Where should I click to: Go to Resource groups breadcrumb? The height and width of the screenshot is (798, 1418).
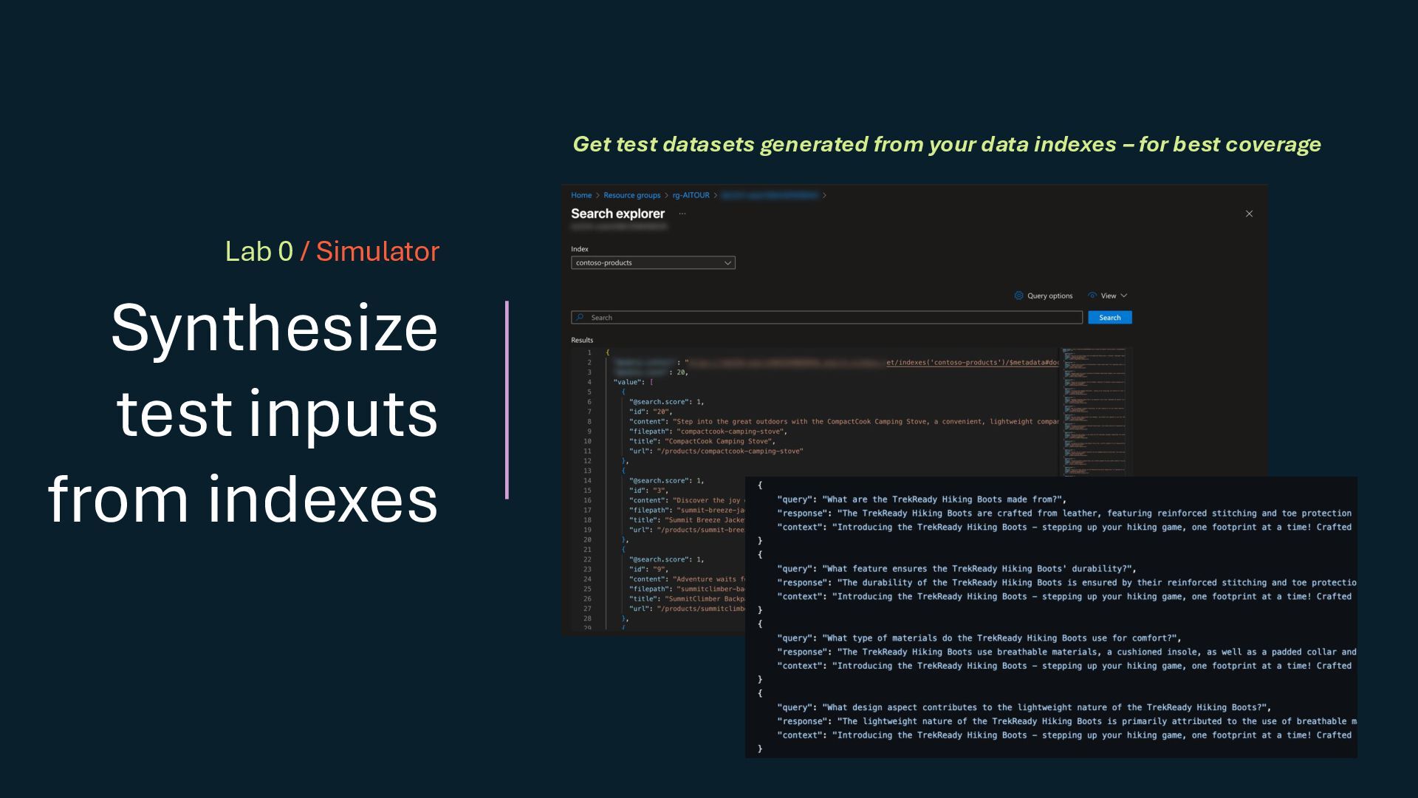coord(631,195)
